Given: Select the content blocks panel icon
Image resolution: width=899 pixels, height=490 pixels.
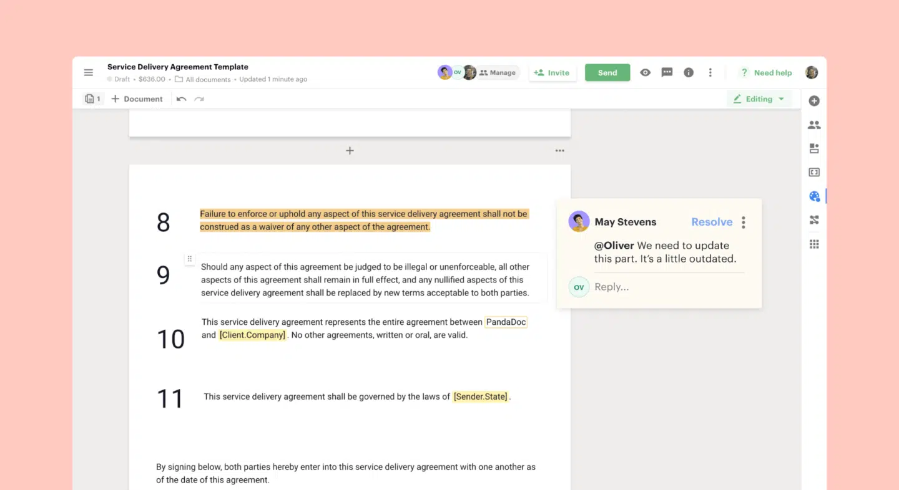Looking at the screenshot, I should [814, 148].
